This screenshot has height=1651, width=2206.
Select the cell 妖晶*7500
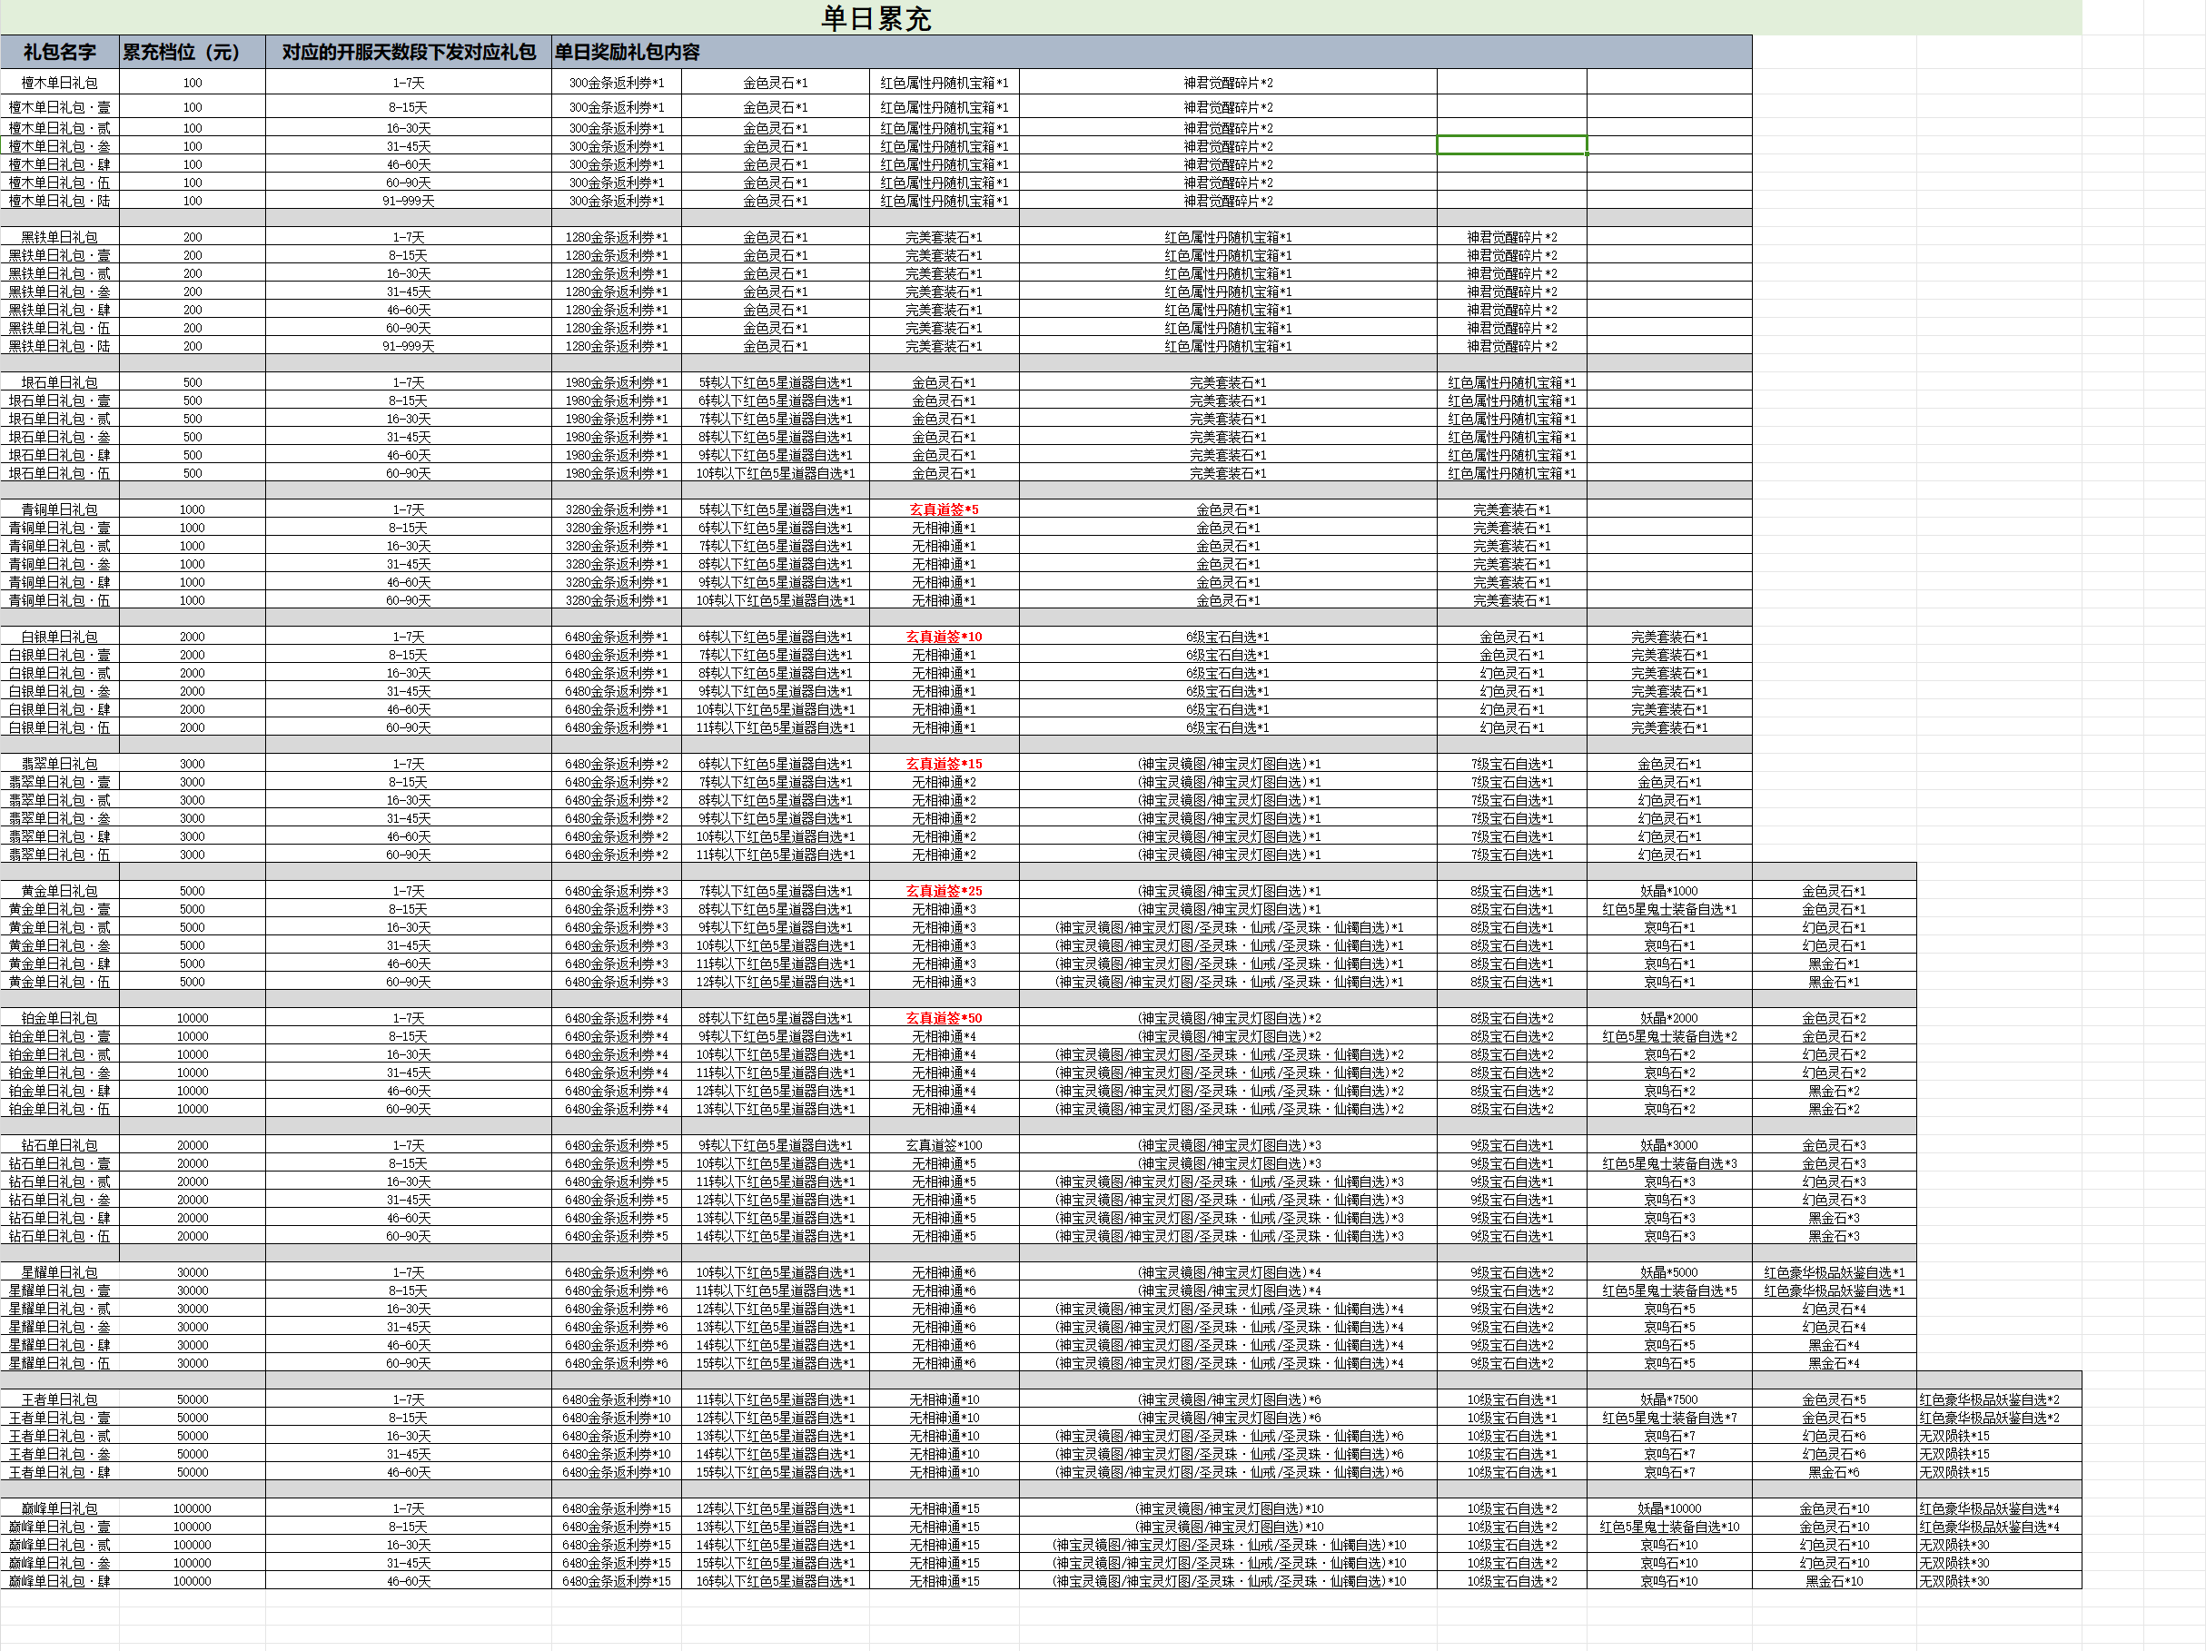coord(1669,1399)
